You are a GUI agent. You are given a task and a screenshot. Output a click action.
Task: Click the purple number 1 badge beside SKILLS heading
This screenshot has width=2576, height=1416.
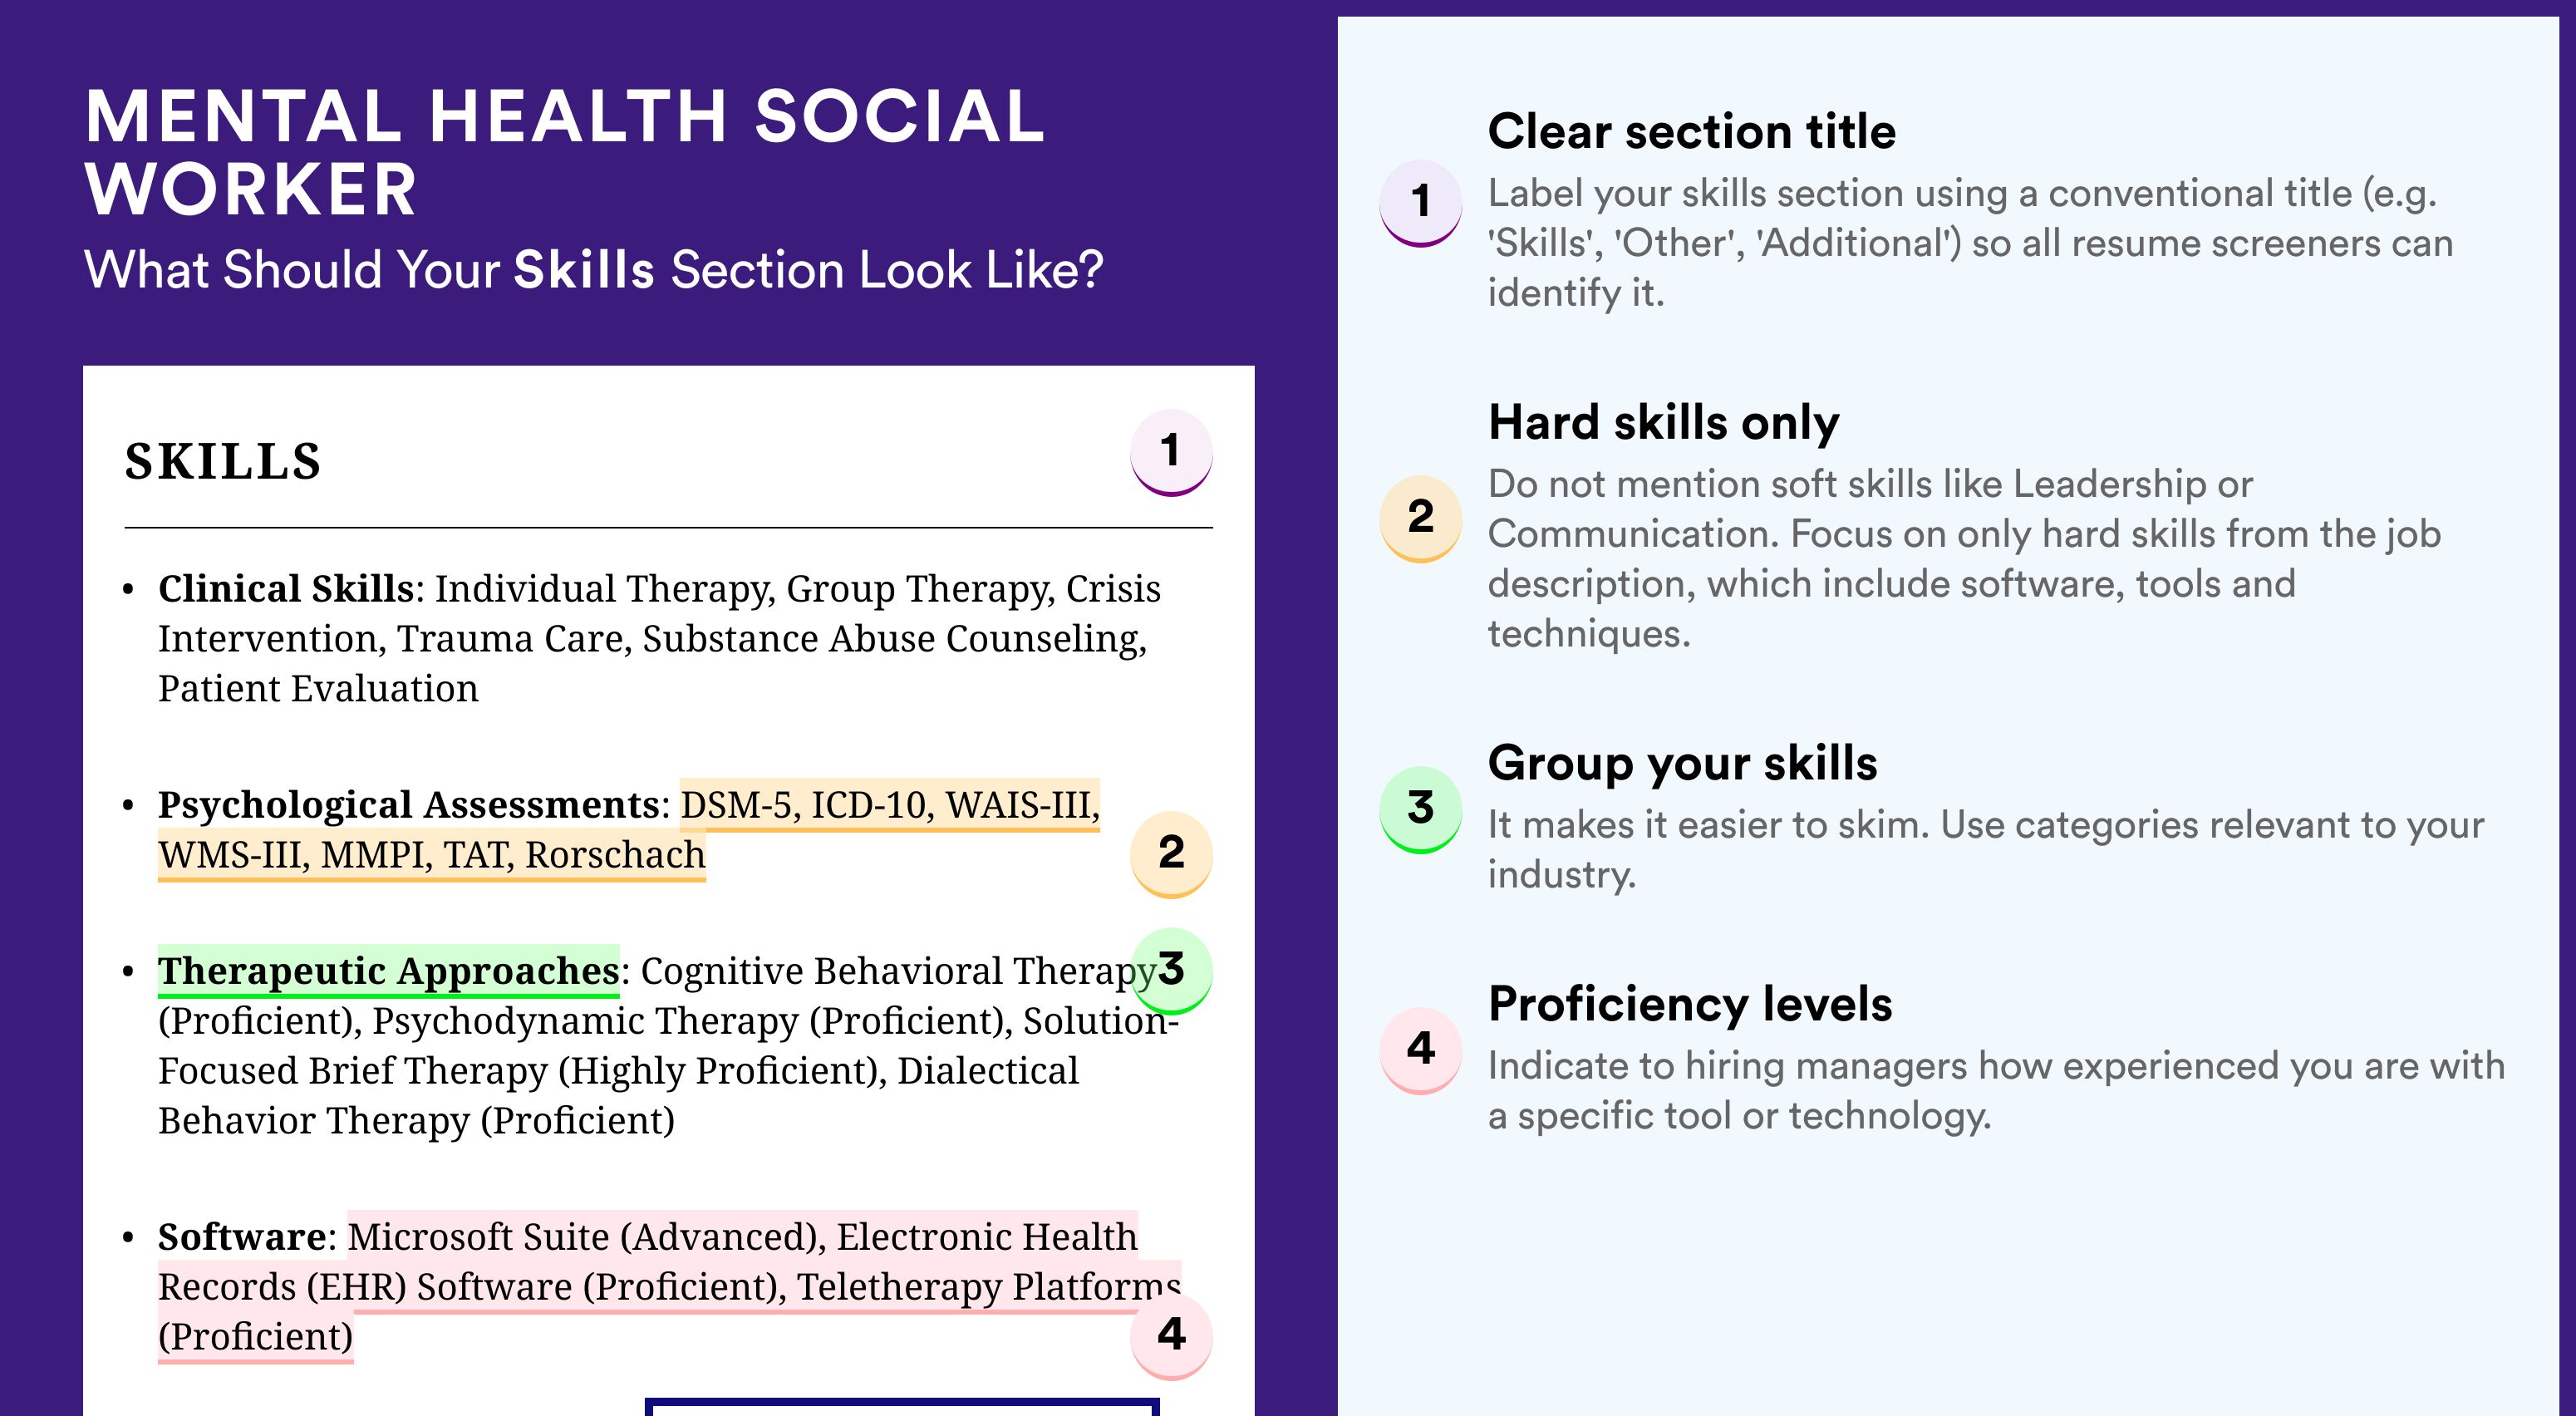point(1171,452)
